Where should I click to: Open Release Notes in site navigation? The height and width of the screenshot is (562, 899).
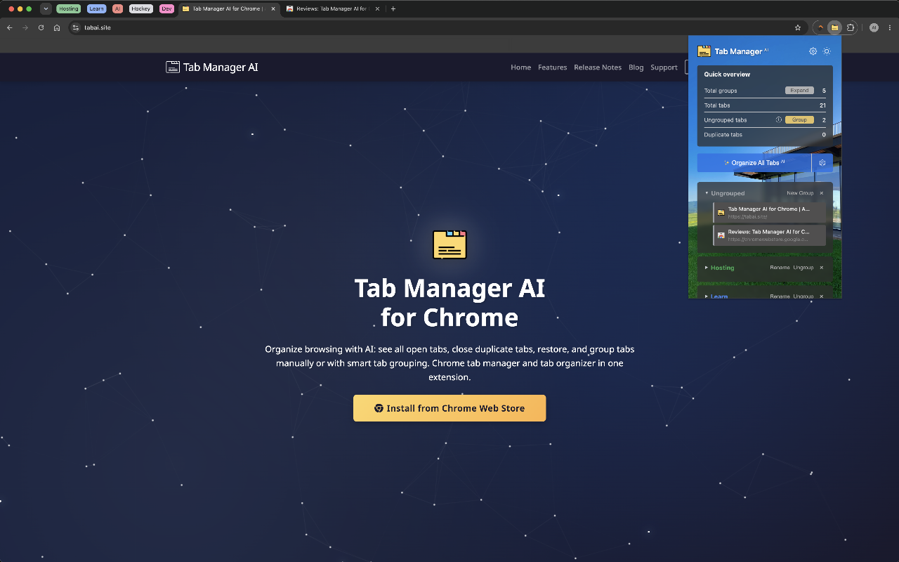tap(598, 67)
